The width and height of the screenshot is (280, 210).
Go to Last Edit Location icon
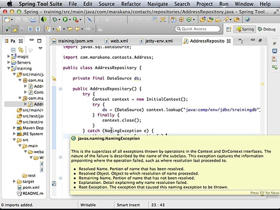point(70,29)
